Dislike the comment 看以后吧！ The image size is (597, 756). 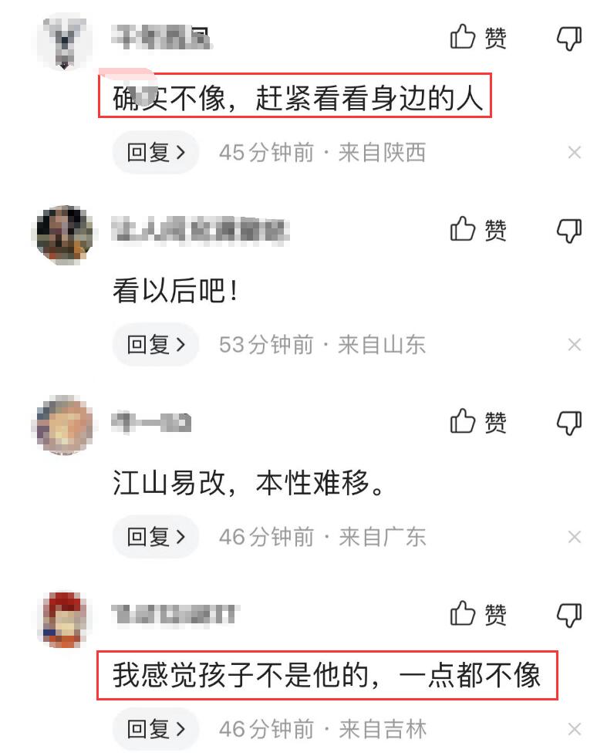coord(569,231)
